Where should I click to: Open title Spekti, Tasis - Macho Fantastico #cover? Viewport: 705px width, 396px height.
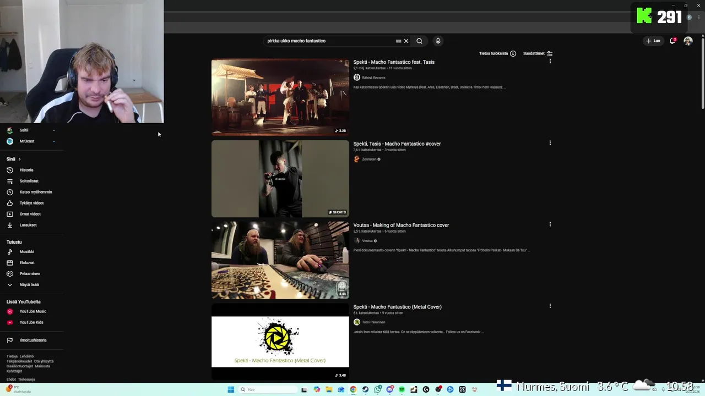pos(397,144)
